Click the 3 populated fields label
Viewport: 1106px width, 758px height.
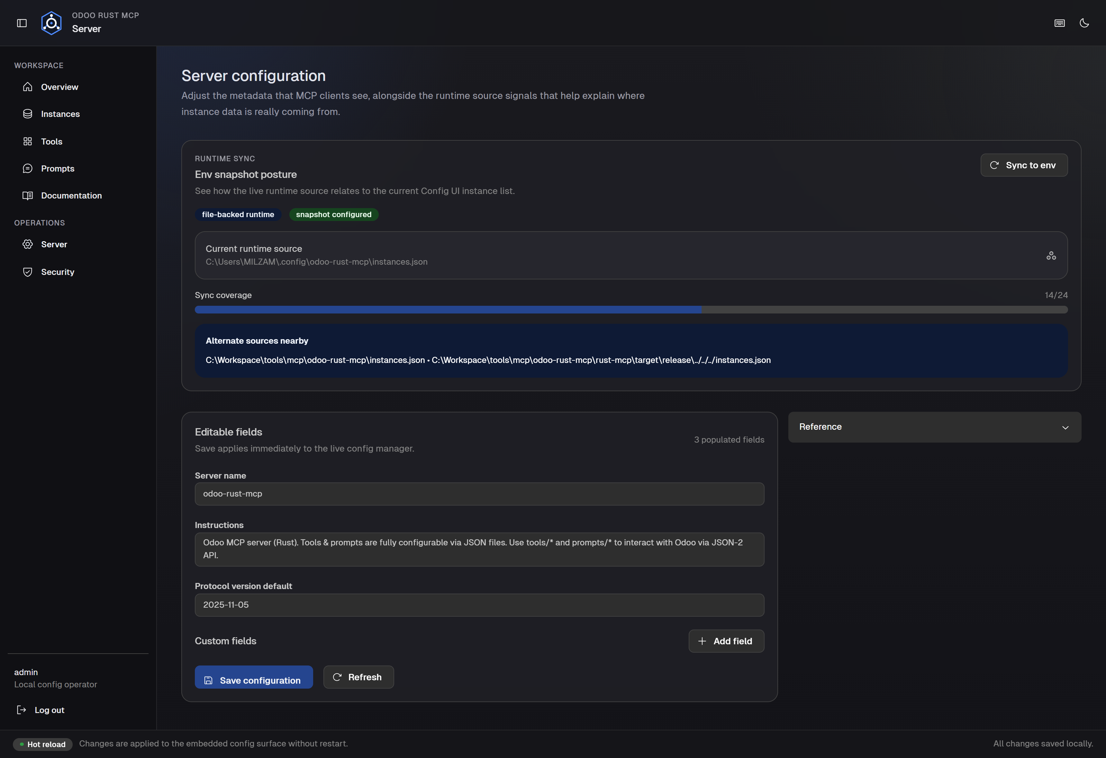[729, 440]
